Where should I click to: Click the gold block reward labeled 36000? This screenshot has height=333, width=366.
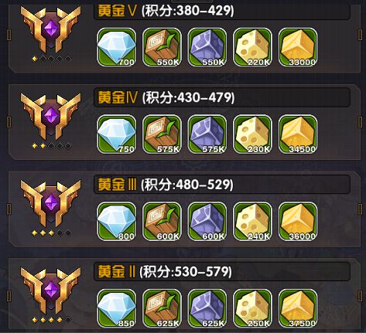point(298,221)
